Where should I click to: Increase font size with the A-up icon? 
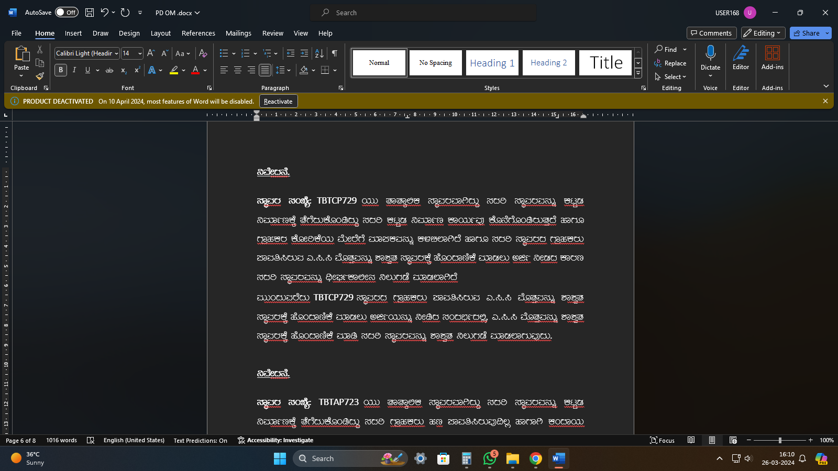(151, 53)
